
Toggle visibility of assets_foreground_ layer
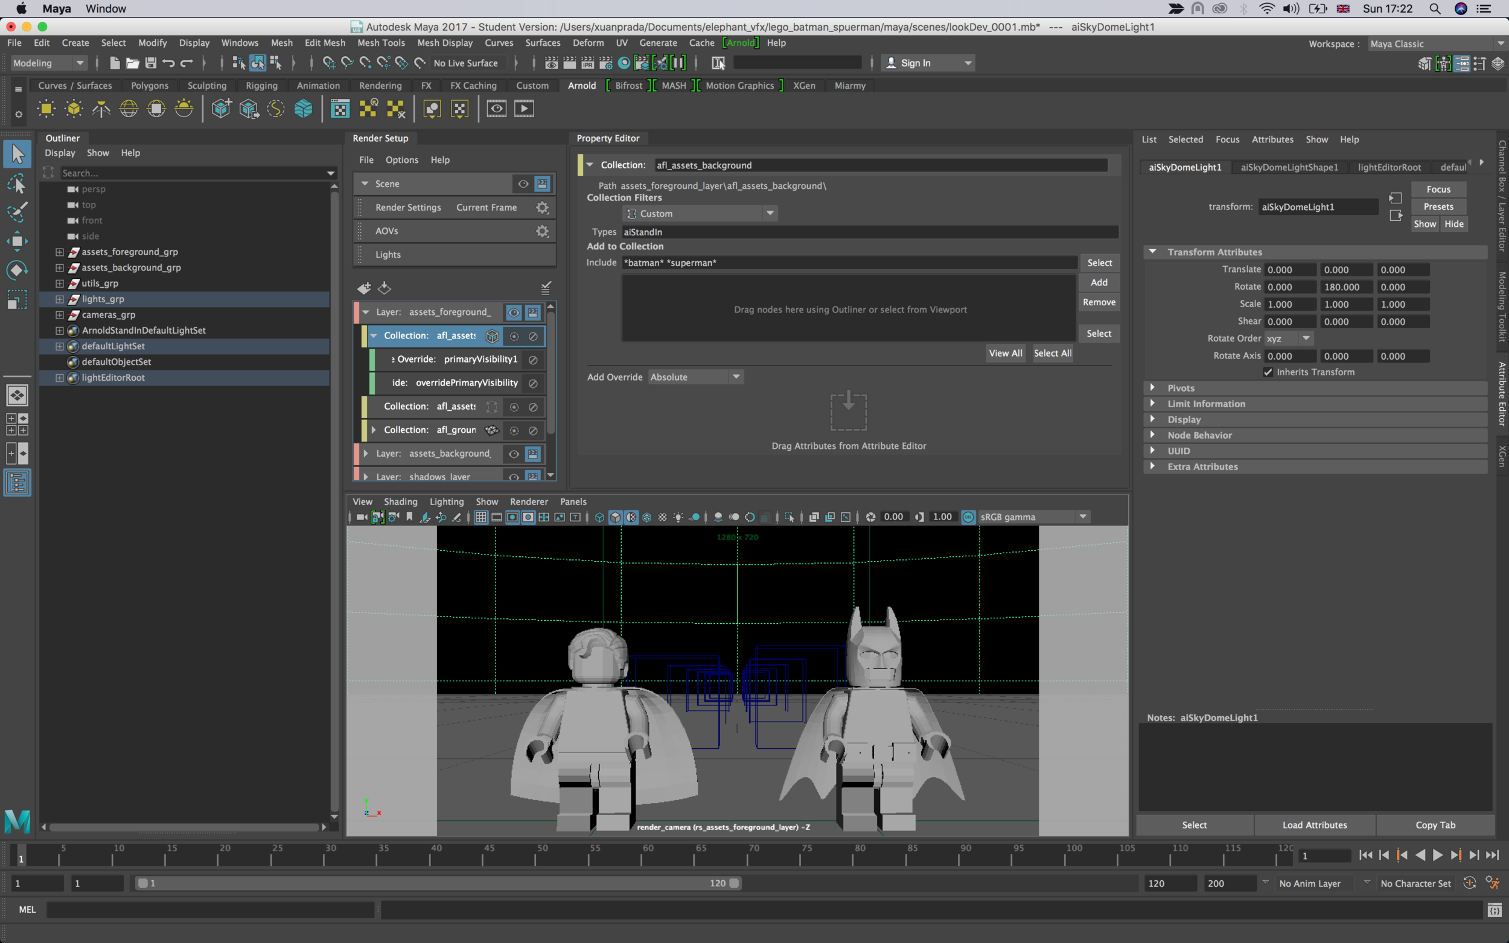(514, 313)
